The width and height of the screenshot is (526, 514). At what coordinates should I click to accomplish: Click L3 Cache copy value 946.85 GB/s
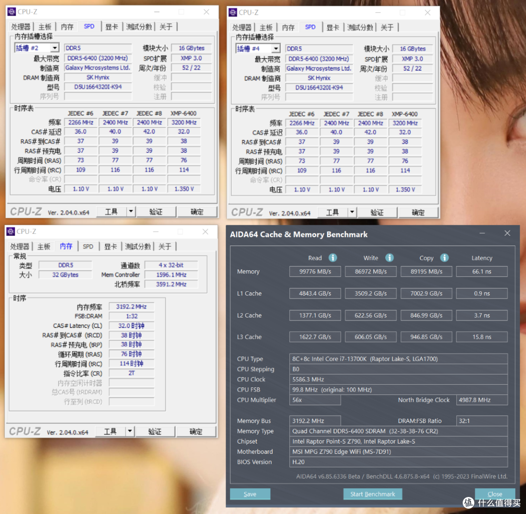[426, 337]
